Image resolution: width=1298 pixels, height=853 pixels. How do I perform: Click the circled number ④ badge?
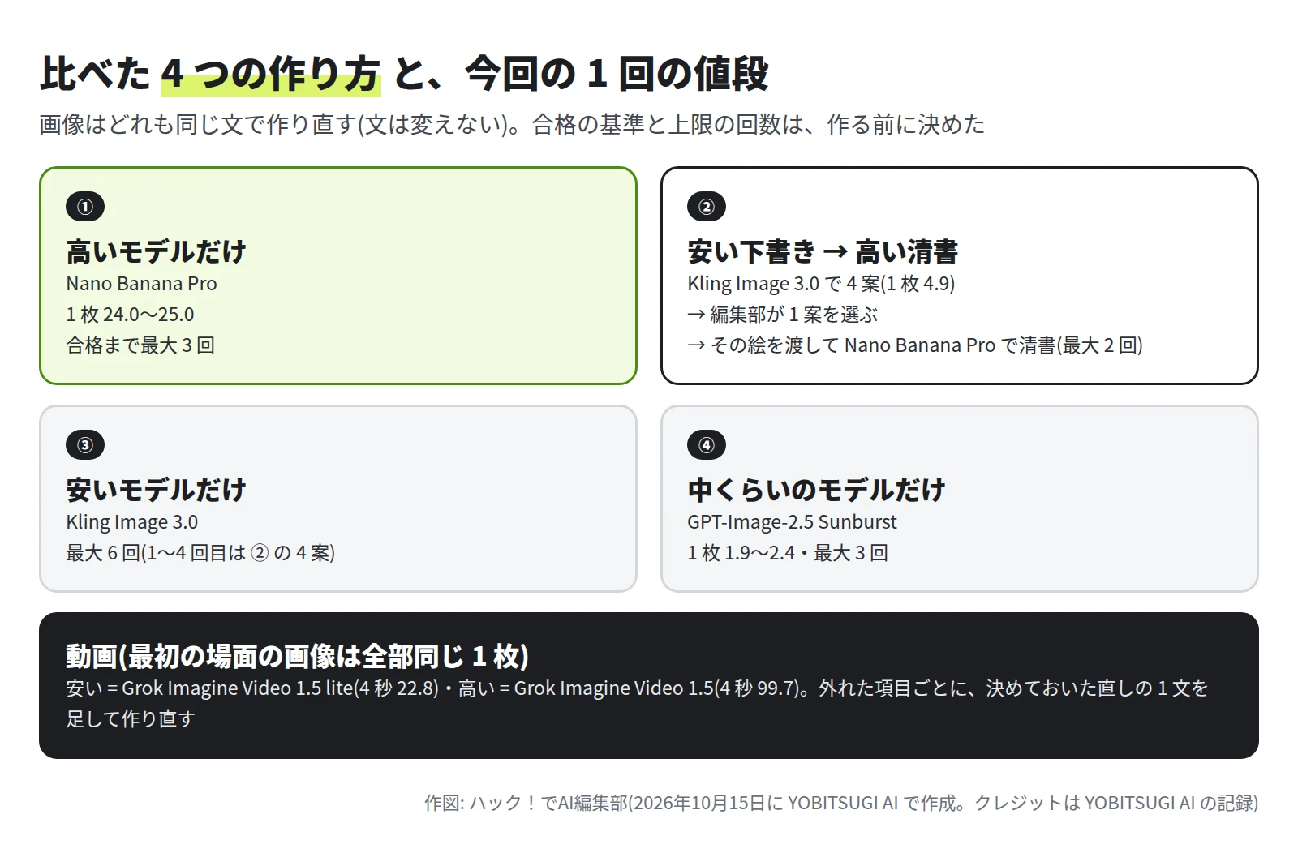pyautogui.click(x=707, y=445)
